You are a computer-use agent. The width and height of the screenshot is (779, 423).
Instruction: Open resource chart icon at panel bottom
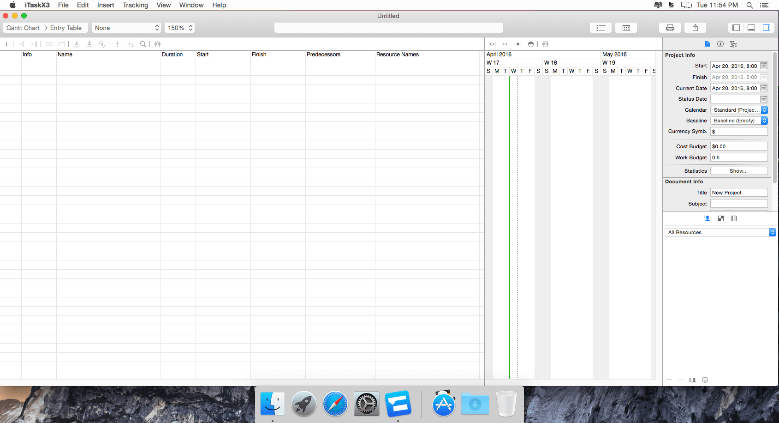(x=692, y=380)
